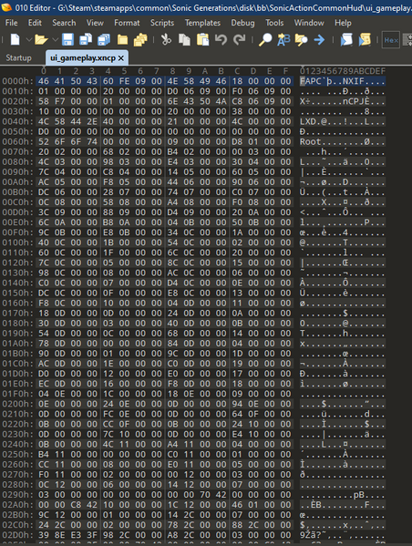
Task: Open the Tools menu
Action: point(274,23)
